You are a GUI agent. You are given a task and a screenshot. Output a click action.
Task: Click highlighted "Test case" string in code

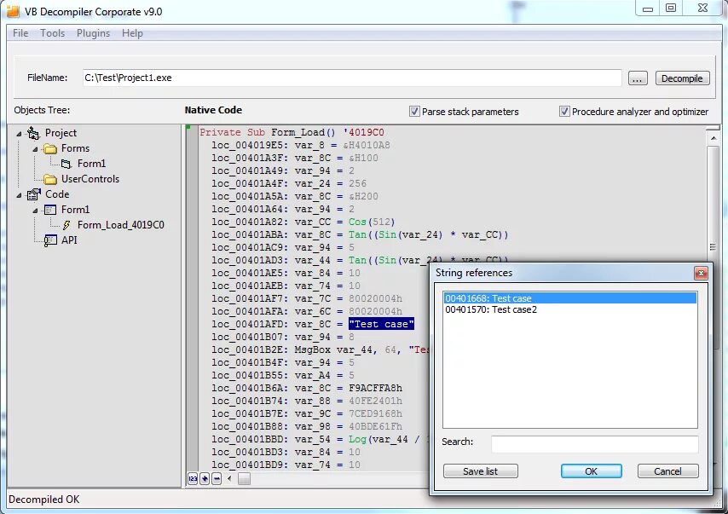tap(381, 324)
